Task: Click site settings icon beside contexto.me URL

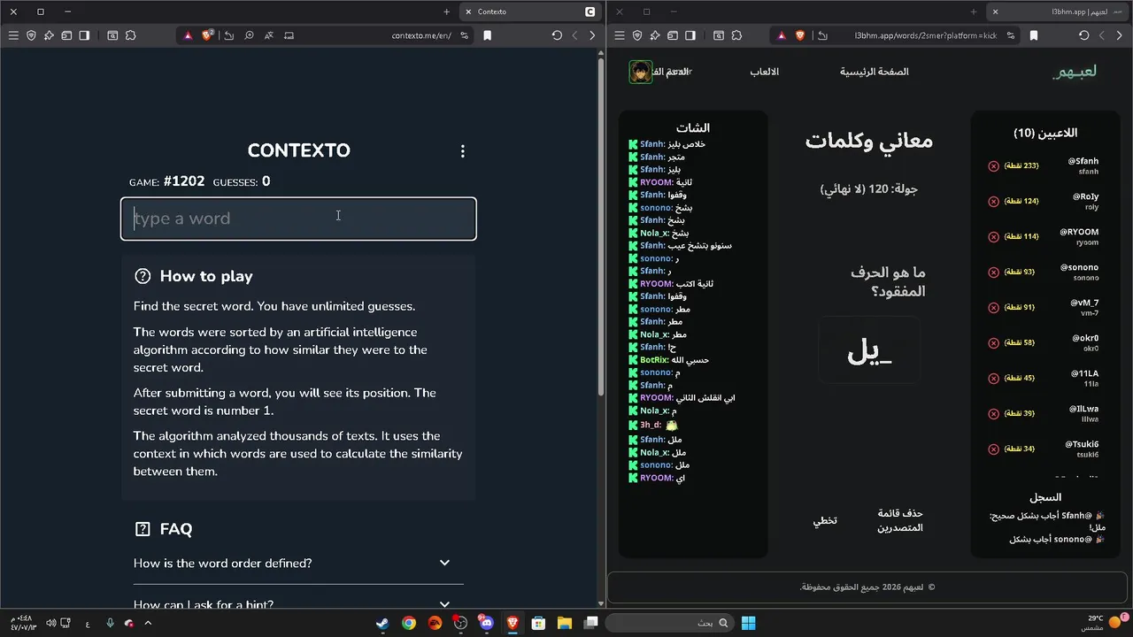Action: click(x=464, y=35)
